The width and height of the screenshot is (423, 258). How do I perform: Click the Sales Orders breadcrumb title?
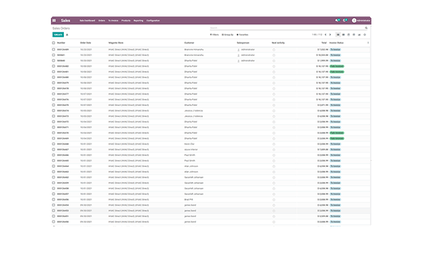coord(61,28)
